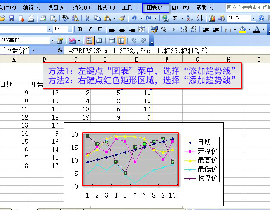Align text left
270x210 pixels.
click(112, 29)
